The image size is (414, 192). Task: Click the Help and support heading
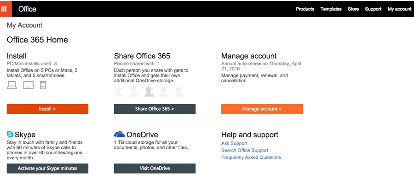250,135
